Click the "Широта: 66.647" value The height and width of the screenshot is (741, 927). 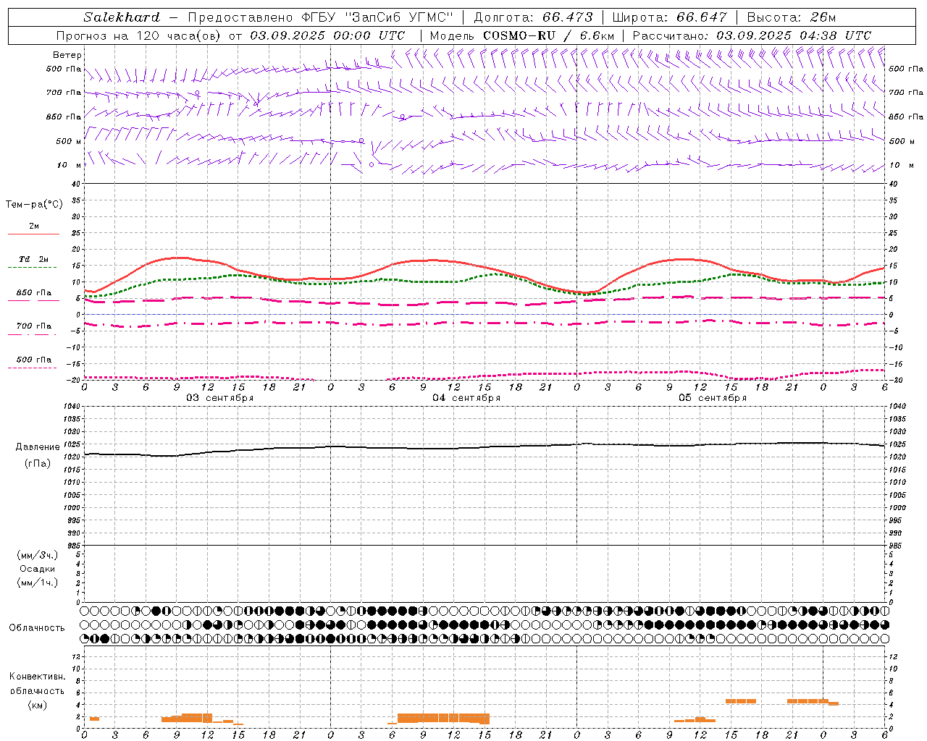click(669, 17)
